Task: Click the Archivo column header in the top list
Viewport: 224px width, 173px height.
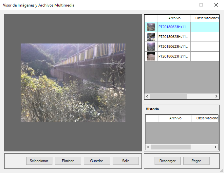Action: (174, 18)
